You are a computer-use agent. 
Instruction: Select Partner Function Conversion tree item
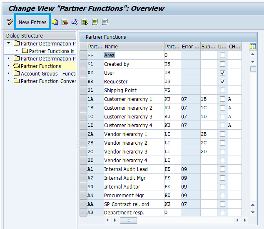pos(48,81)
